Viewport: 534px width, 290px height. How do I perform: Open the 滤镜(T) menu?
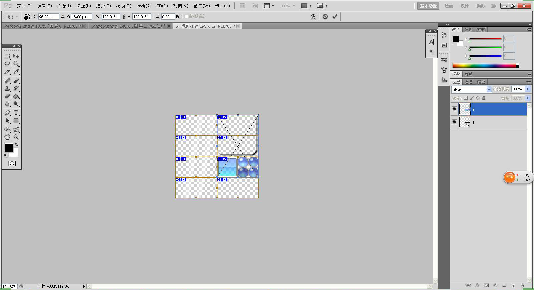123,6
